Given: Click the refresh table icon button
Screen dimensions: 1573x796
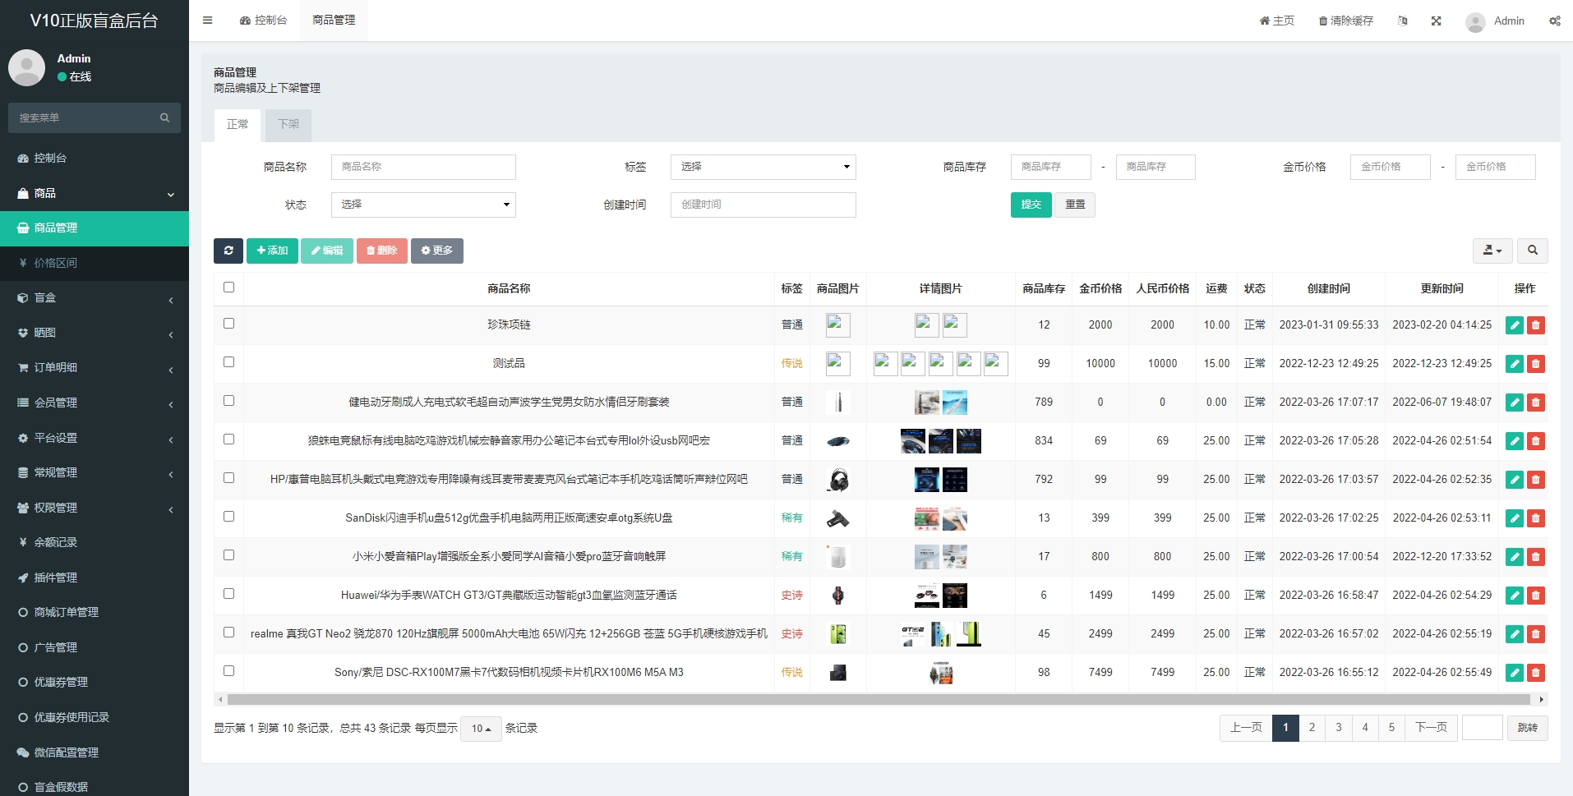Looking at the screenshot, I should (228, 251).
